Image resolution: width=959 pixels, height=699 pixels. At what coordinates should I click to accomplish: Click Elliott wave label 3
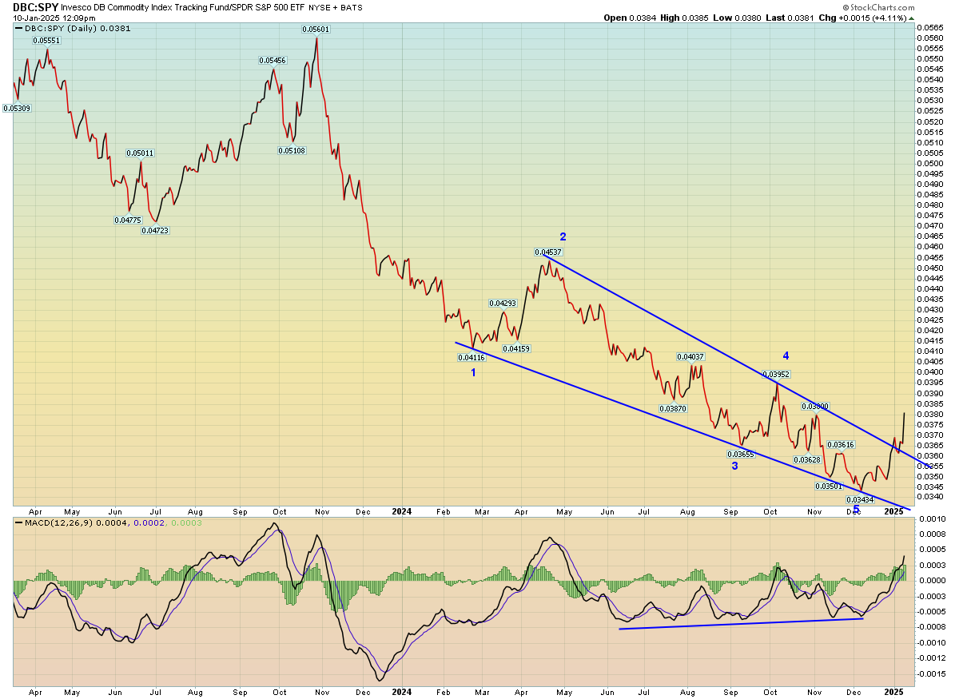tap(734, 466)
